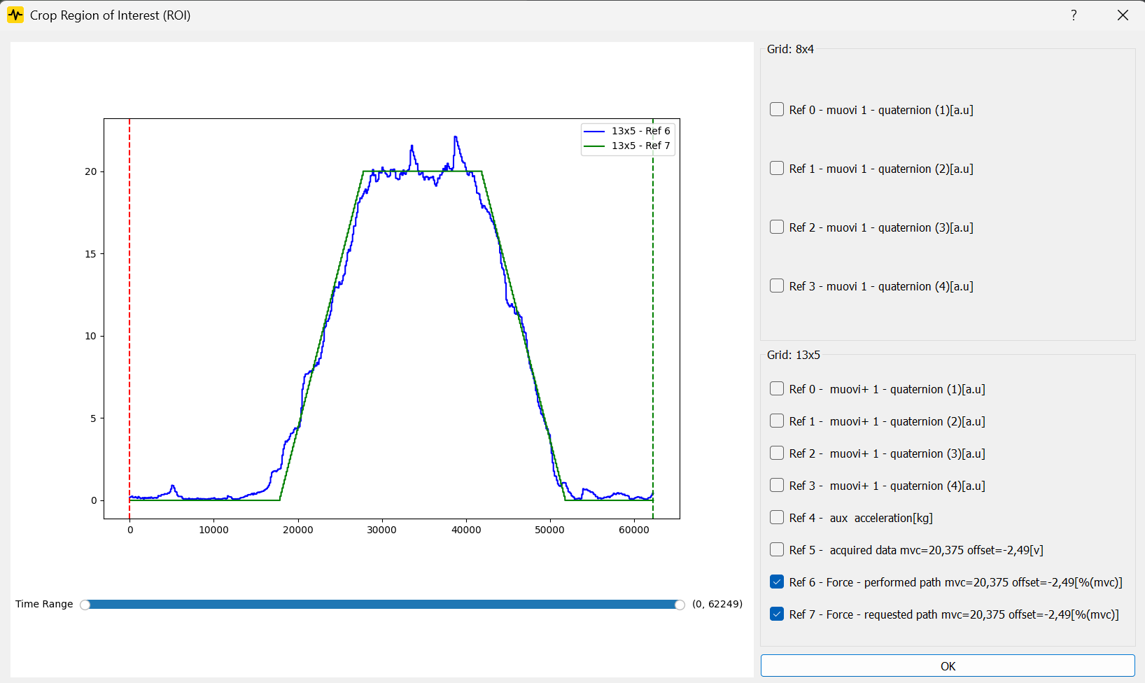Enable Ref 0 muovi 1 quaternion (1) checkbox

pos(777,109)
